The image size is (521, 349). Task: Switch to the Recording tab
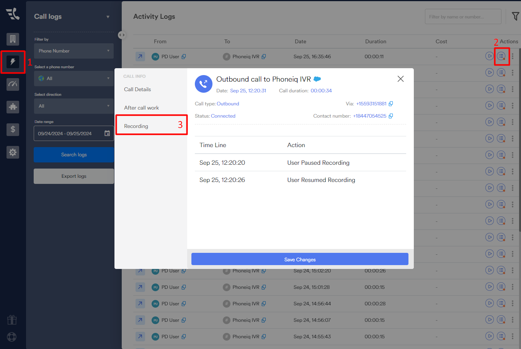pos(136,126)
